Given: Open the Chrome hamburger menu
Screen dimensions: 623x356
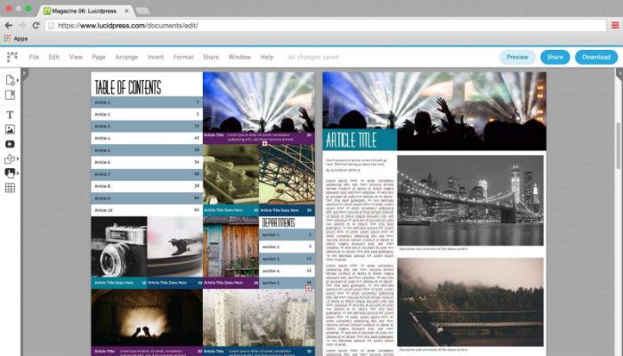Looking at the screenshot, I should pyautogui.click(x=615, y=26).
